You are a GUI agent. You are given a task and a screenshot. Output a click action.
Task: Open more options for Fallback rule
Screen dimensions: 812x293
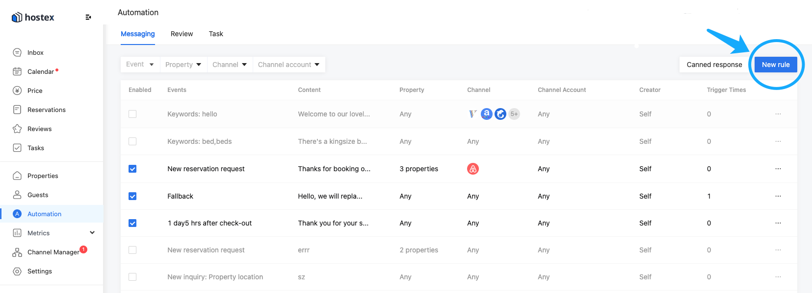click(778, 196)
